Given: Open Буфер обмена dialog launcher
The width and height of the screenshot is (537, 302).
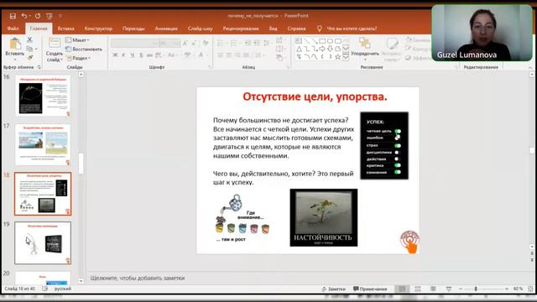Looking at the screenshot, I should 39,67.
